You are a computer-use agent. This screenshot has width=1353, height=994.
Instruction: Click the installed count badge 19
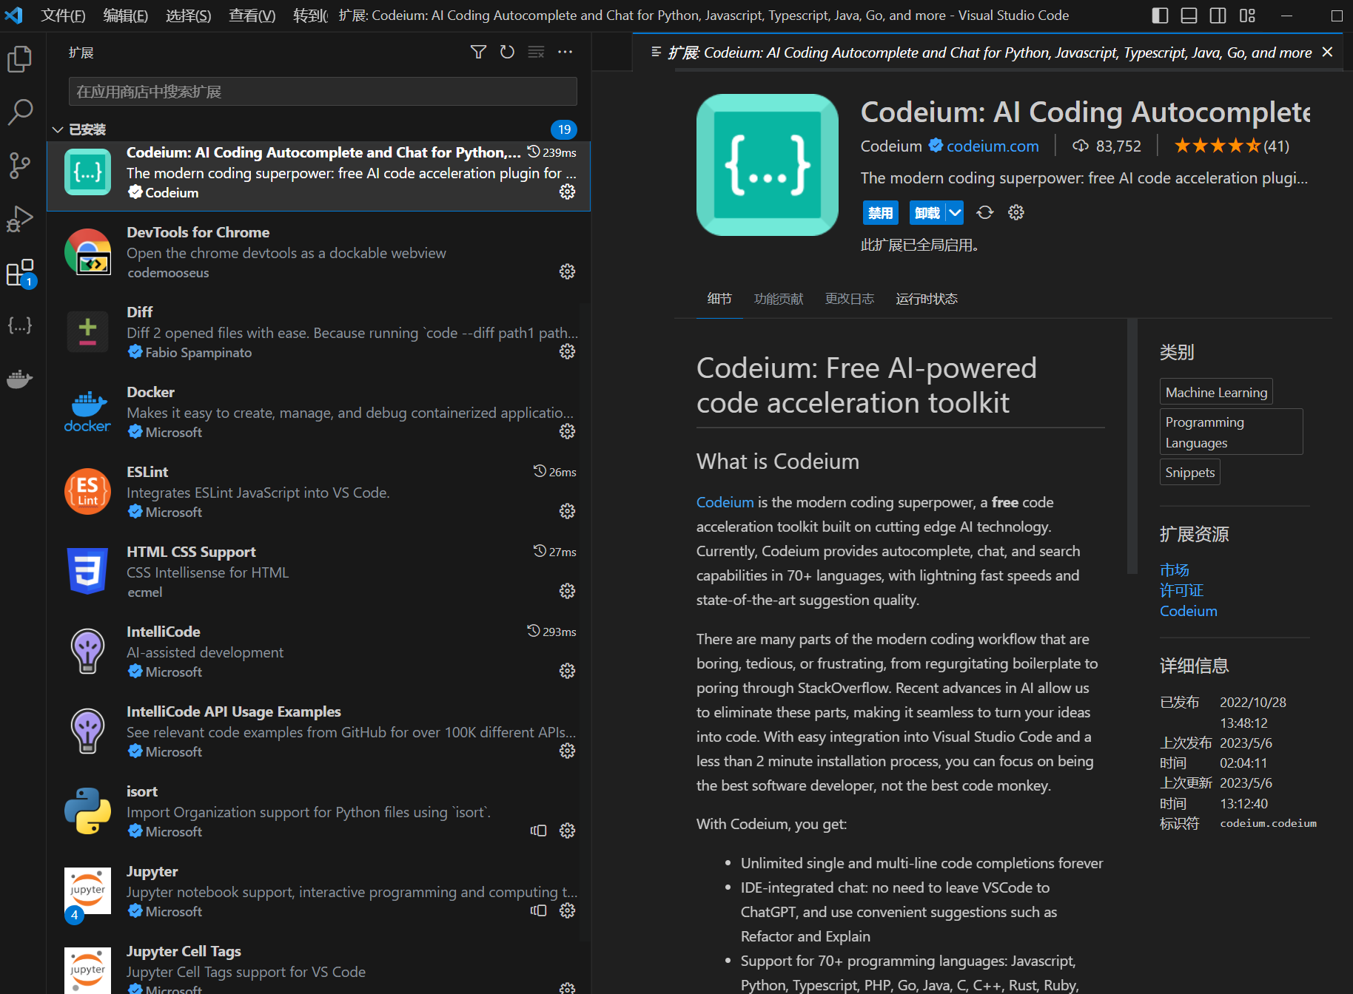tap(564, 129)
